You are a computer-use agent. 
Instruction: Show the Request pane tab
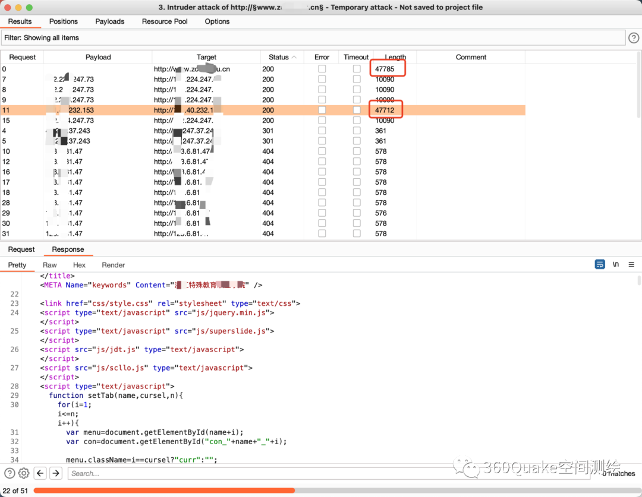pos(21,249)
